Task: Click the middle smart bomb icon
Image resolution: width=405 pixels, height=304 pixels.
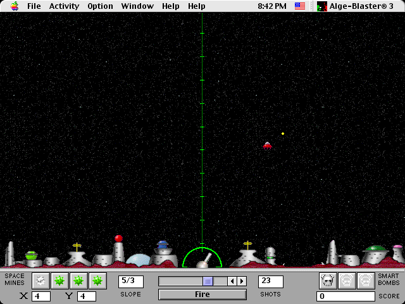Action: [x=347, y=281]
